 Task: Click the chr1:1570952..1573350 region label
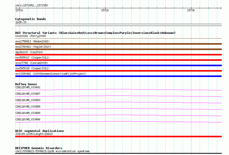point(32,5)
